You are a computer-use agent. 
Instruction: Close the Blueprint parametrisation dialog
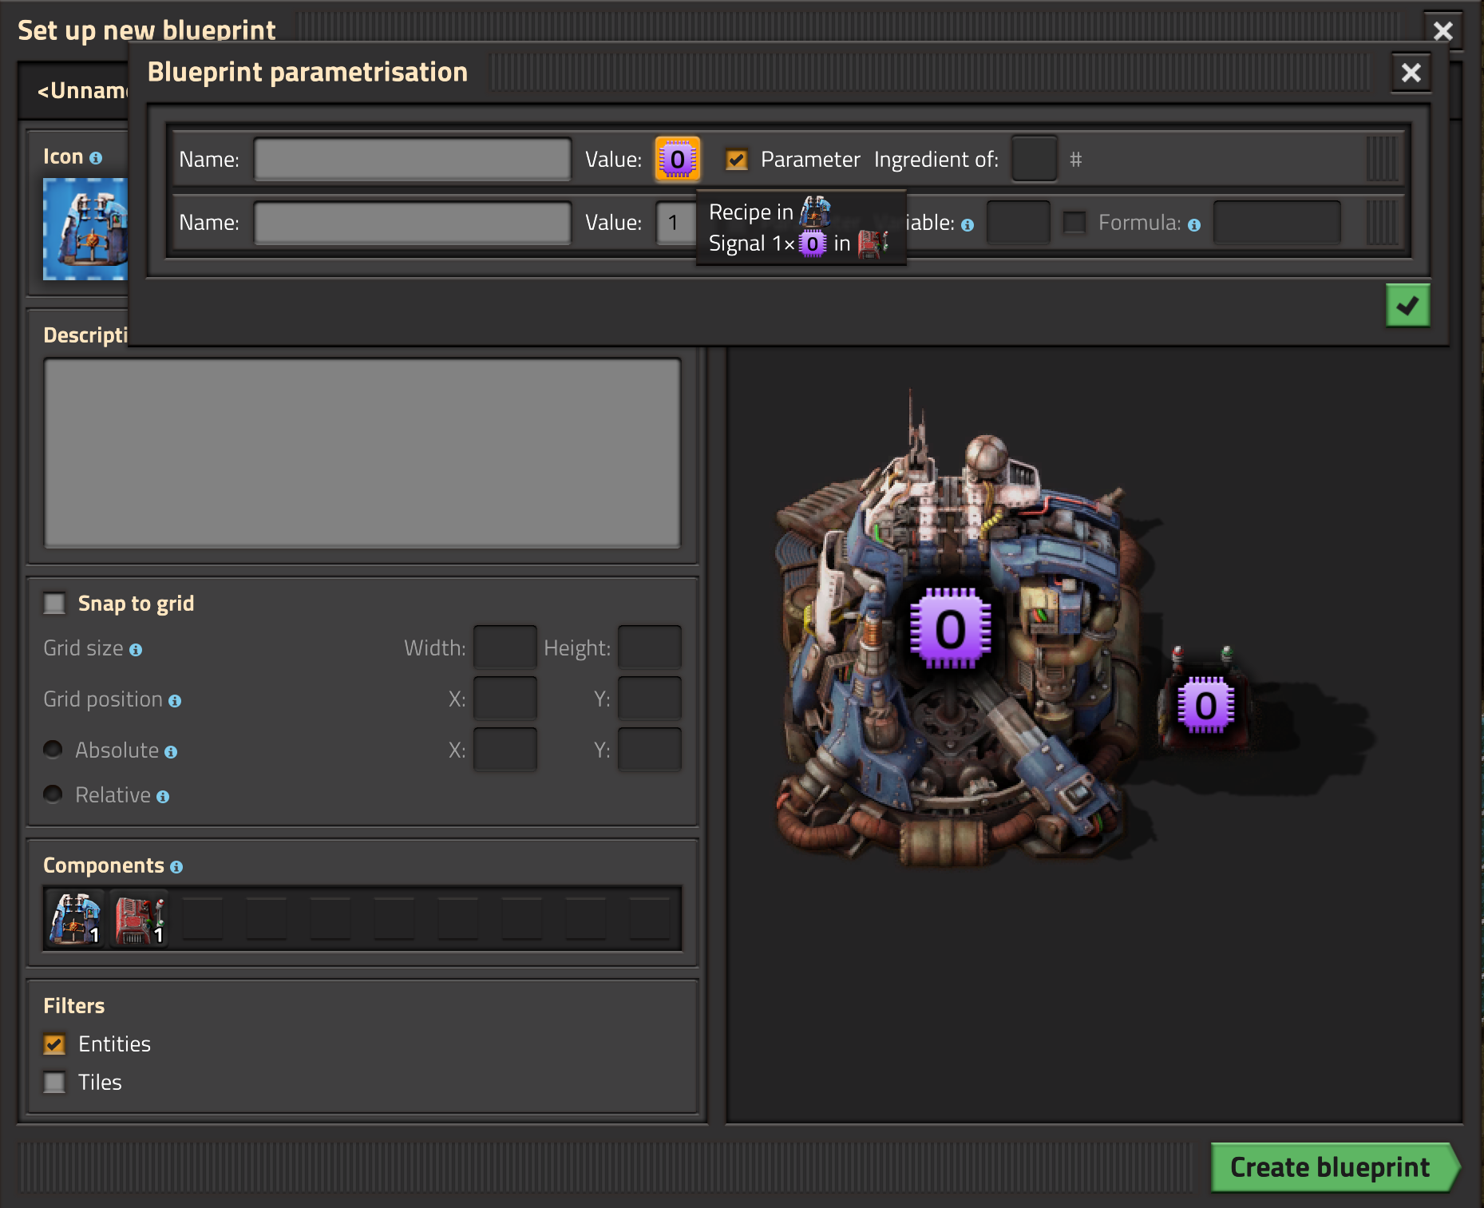(1411, 73)
